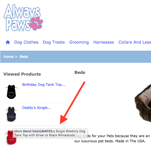Open Collars And Leashes category
This screenshot has height=146, width=151.
(135, 42)
